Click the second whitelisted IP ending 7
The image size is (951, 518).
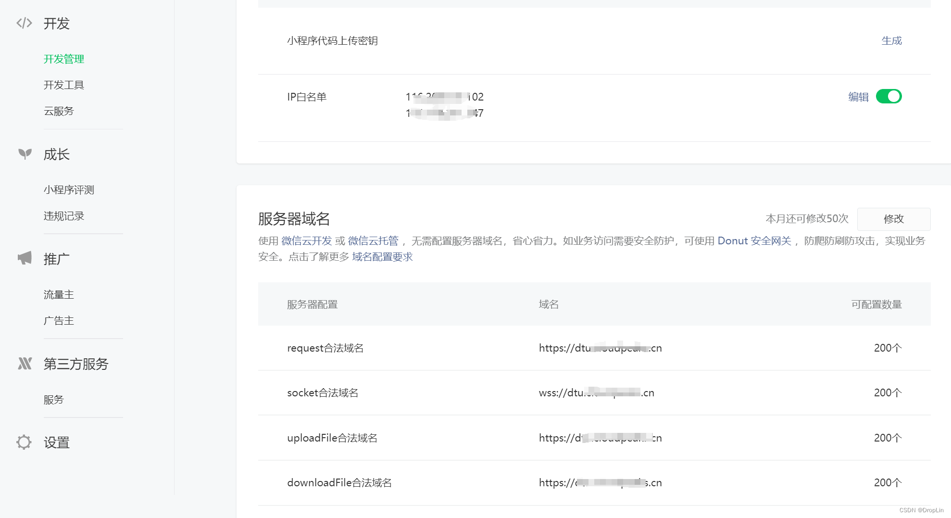(x=445, y=114)
